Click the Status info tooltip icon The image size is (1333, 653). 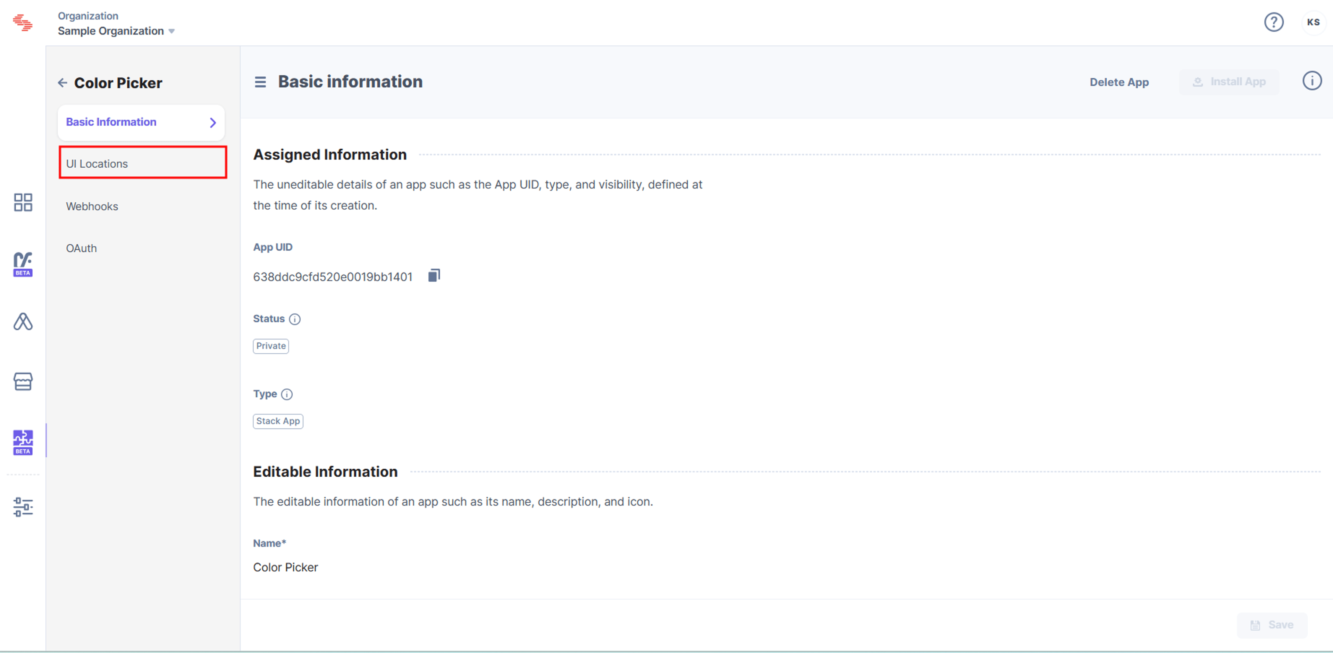pyautogui.click(x=295, y=319)
